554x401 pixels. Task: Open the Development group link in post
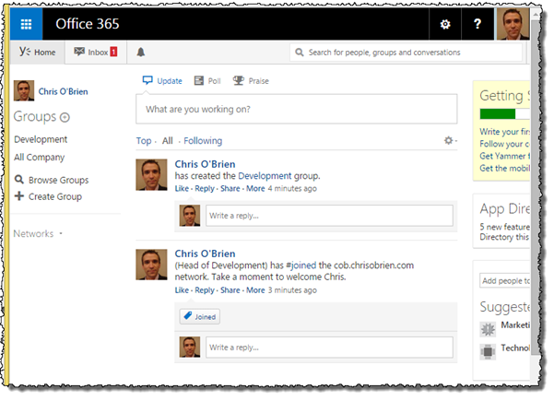click(x=265, y=176)
